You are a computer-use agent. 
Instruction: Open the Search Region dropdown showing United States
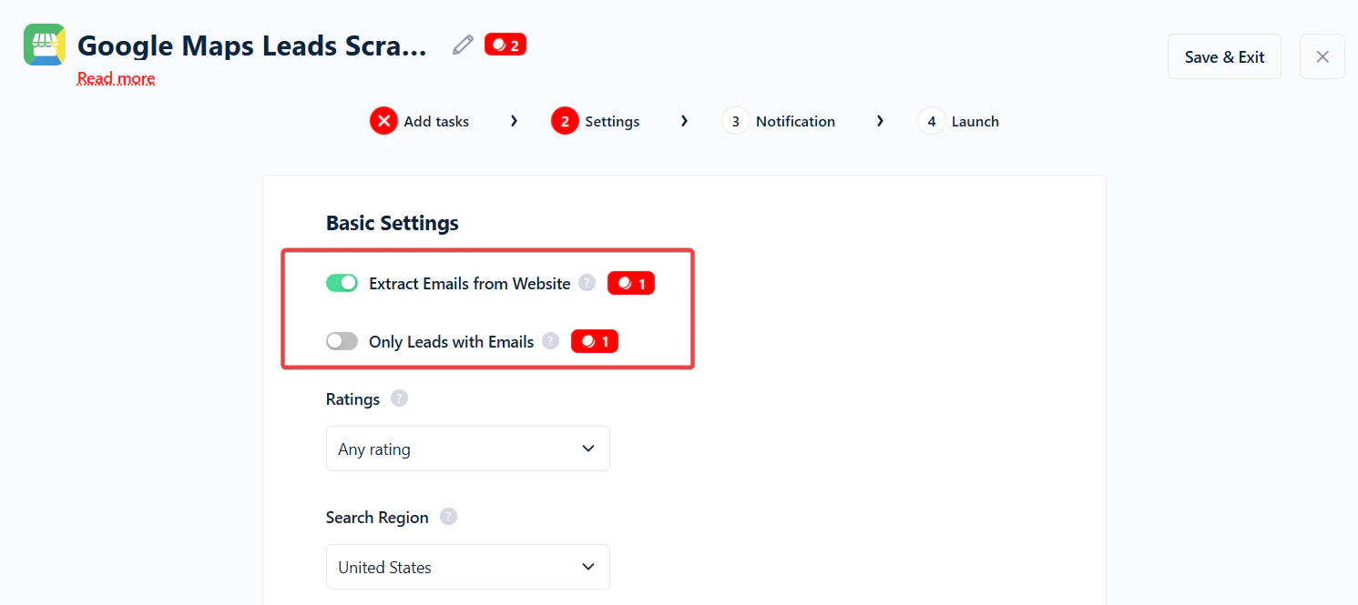468,567
